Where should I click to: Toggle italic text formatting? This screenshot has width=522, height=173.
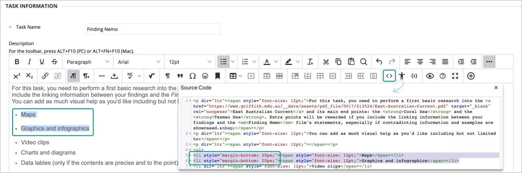tap(29, 62)
